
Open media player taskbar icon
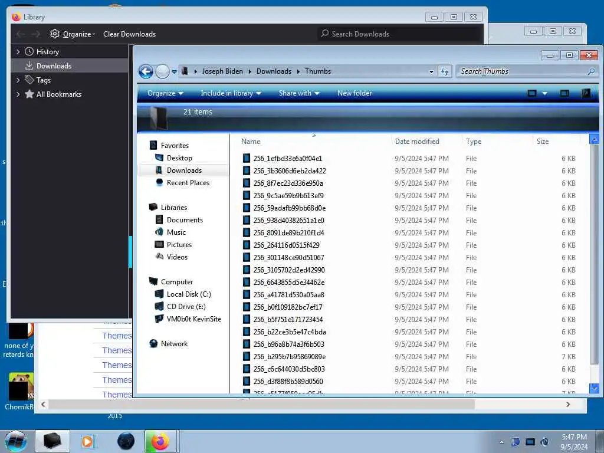point(88,441)
